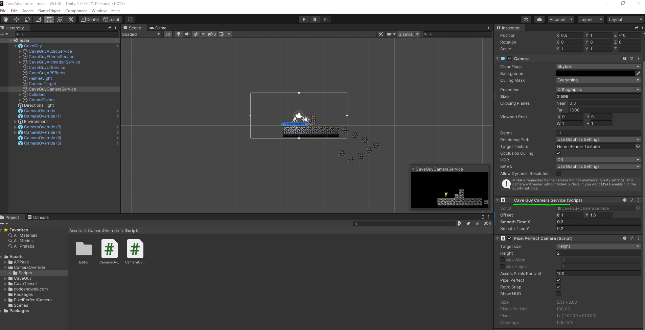This screenshot has height=330, width=645.
Task: Click the Background color swatch
Action: click(596, 73)
